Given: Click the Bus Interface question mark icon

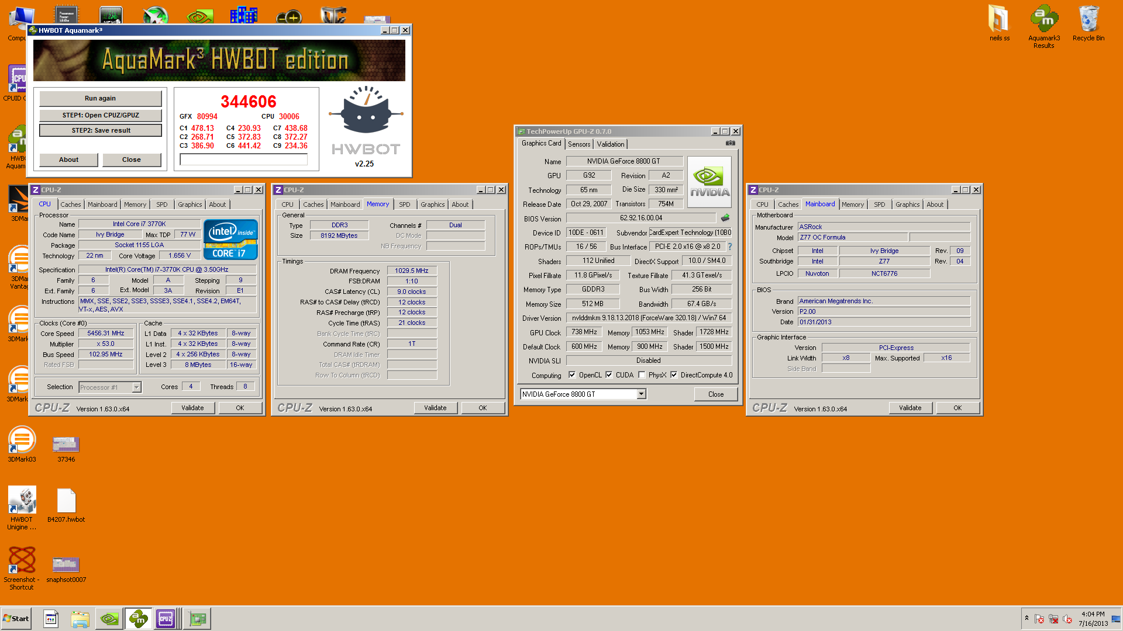Looking at the screenshot, I should (730, 247).
